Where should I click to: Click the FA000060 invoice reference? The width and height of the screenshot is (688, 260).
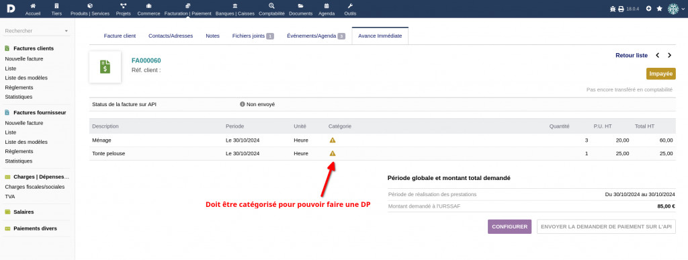[x=146, y=60]
